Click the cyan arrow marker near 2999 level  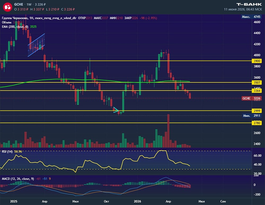(116, 110)
